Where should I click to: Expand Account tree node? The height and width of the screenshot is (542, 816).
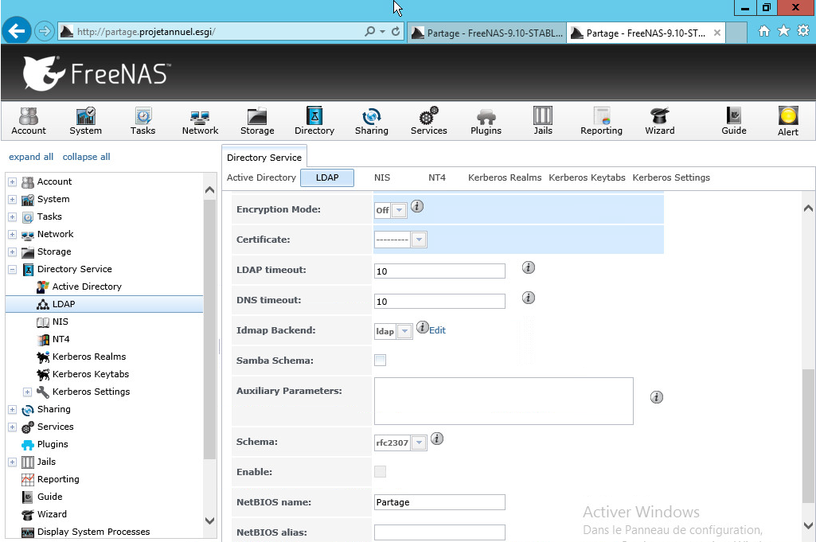click(x=13, y=182)
